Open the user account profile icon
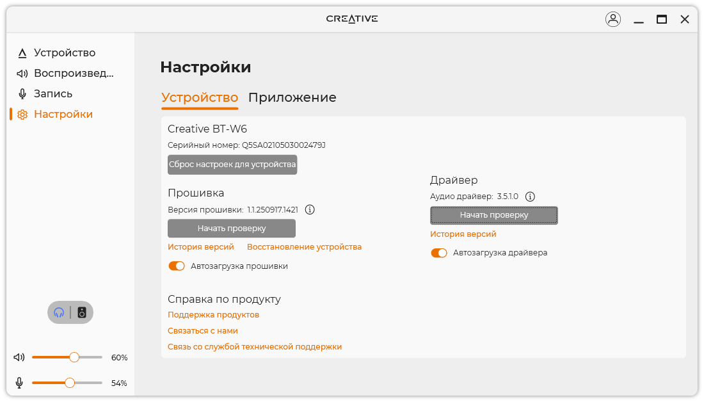This screenshot has height=402, width=704. 613,19
